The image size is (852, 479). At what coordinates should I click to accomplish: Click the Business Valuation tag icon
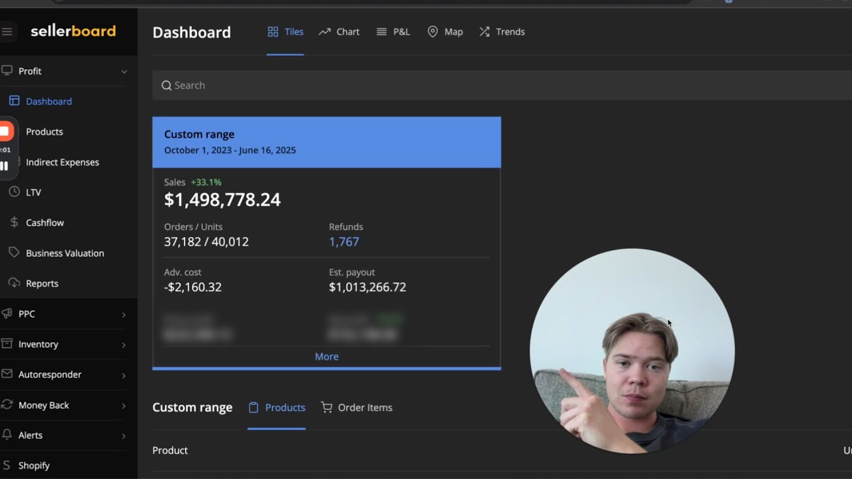point(14,253)
